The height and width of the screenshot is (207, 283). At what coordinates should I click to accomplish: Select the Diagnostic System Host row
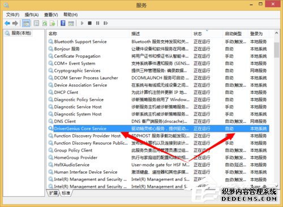[x=158, y=114]
